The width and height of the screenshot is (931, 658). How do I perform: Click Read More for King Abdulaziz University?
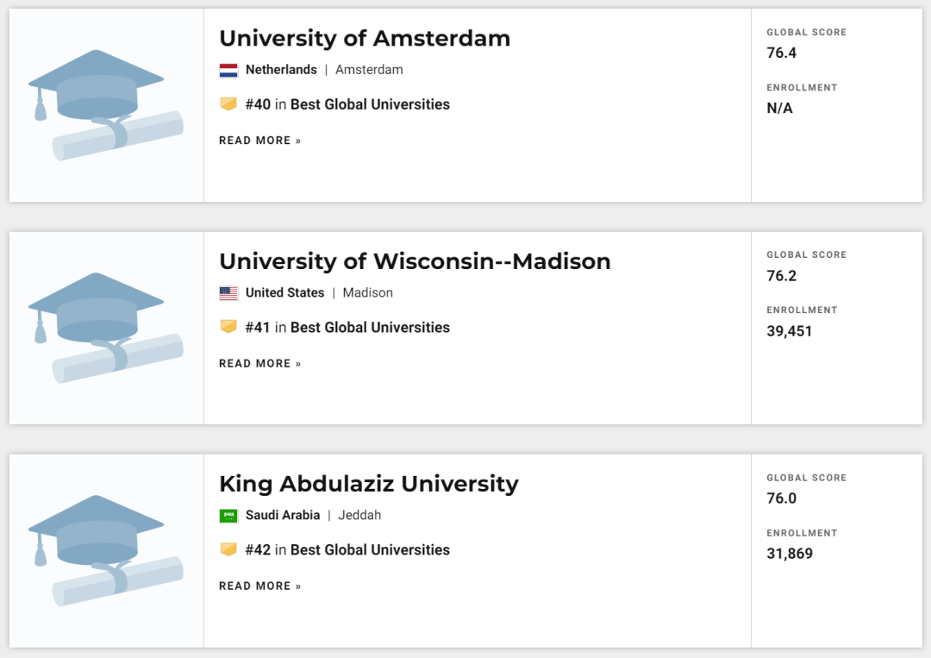(260, 586)
